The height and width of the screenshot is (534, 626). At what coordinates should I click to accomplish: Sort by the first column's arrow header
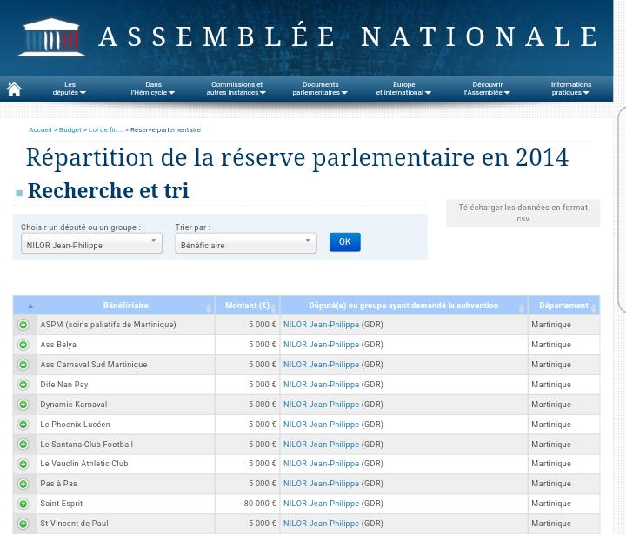pyautogui.click(x=24, y=306)
